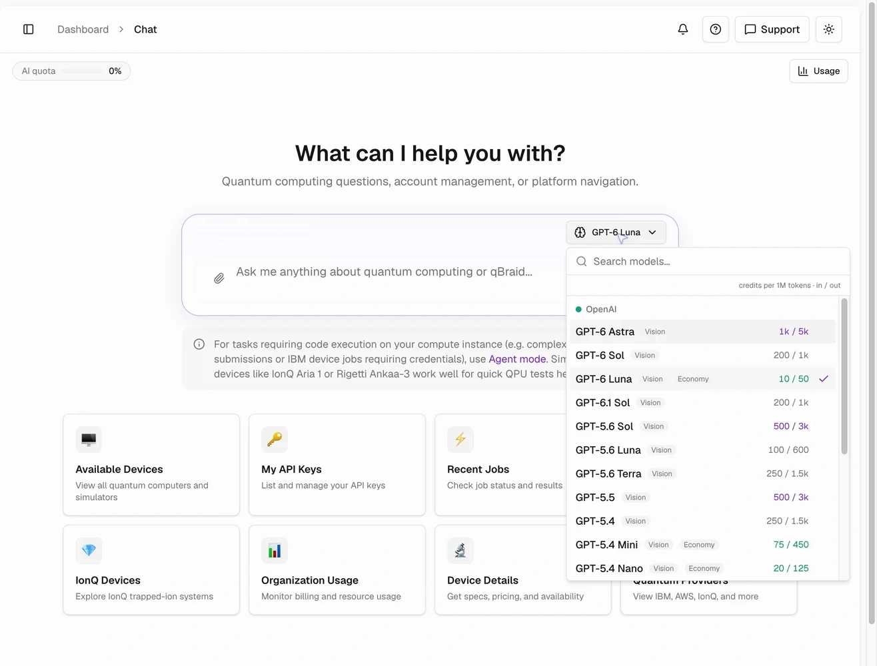Select the GPT-6.1 Sol model
This screenshot has width=877, height=666.
[x=702, y=403]
